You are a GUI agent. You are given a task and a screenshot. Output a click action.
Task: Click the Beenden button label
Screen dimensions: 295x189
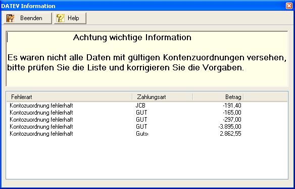tap(31, 18)
